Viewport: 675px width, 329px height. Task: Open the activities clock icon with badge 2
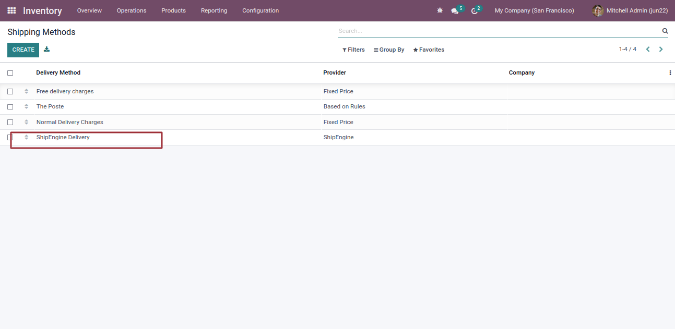point(475,10)
